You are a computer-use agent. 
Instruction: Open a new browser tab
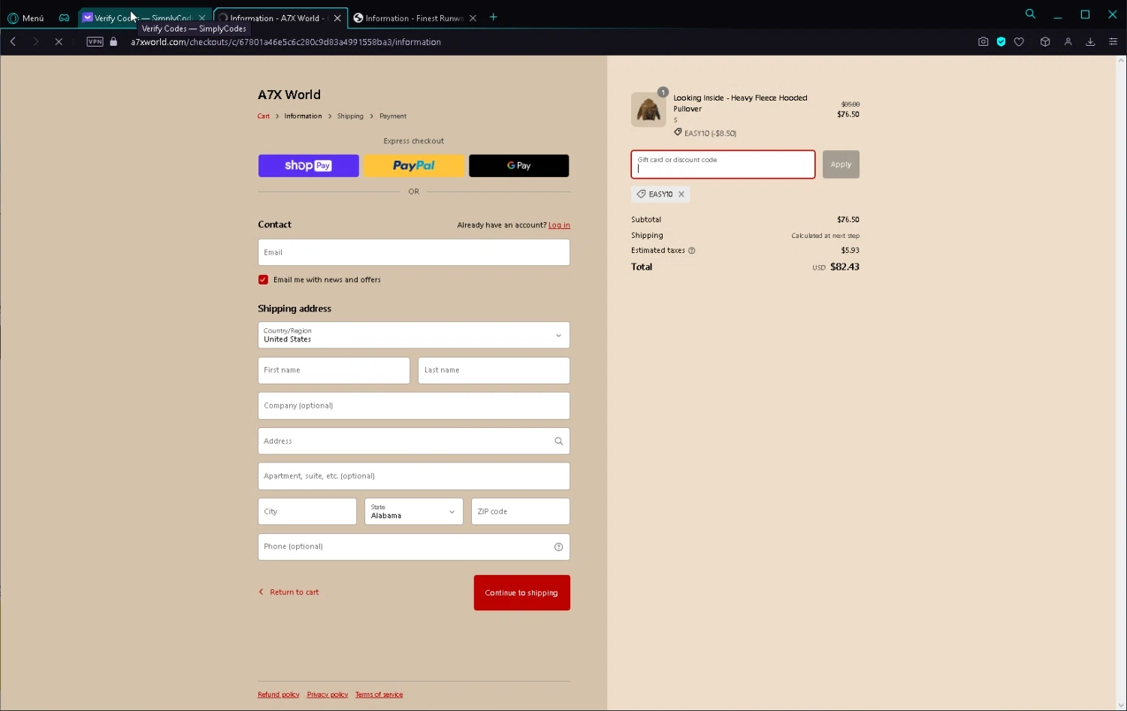tap(494, 17)
